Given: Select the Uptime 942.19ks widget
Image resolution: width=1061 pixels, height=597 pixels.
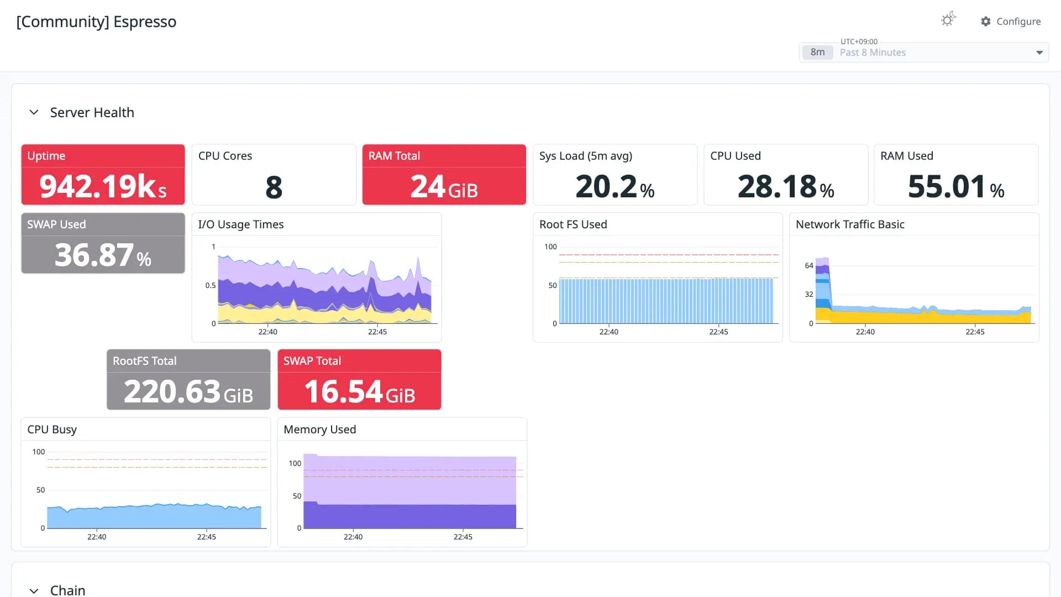Looking at the screenshot, I should tap(103, 175).
